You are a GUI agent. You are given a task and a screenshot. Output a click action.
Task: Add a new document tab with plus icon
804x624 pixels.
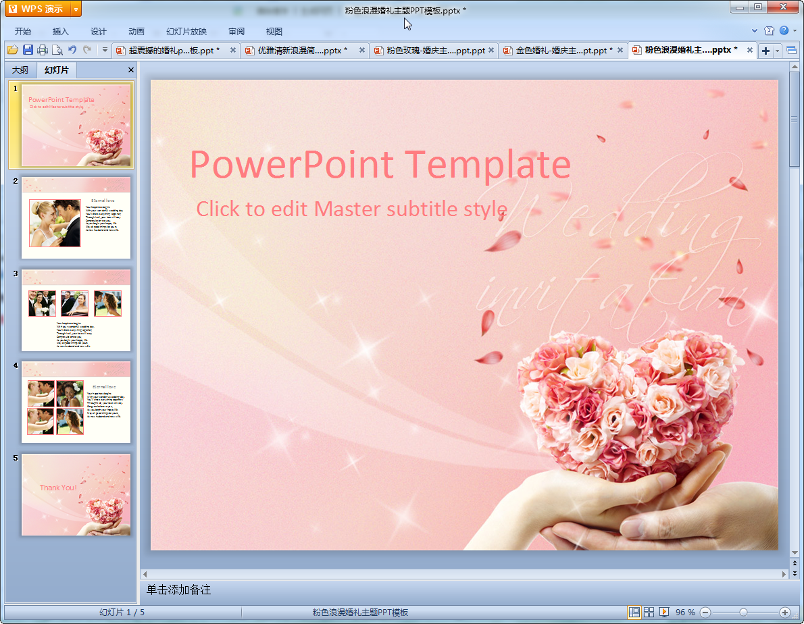click(765, 51)
